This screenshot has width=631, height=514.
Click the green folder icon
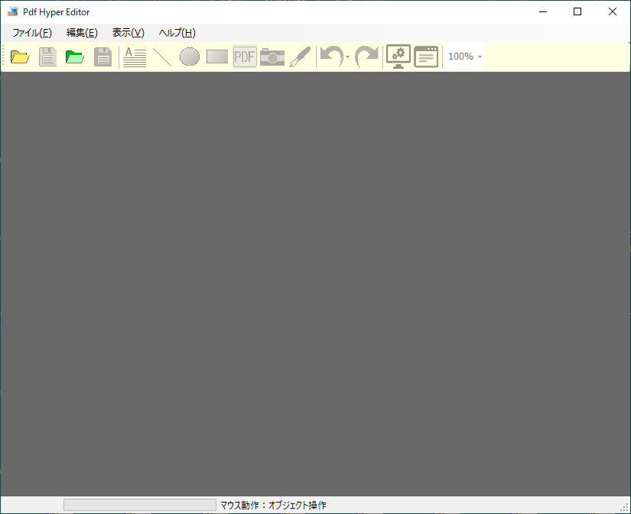tap(75, 57)
